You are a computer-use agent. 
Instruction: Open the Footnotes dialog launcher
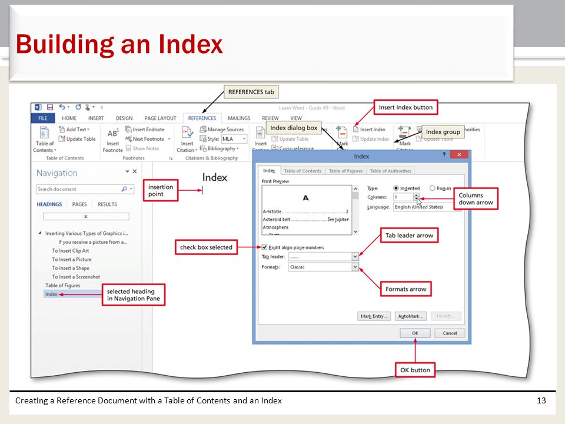point(171,158)
